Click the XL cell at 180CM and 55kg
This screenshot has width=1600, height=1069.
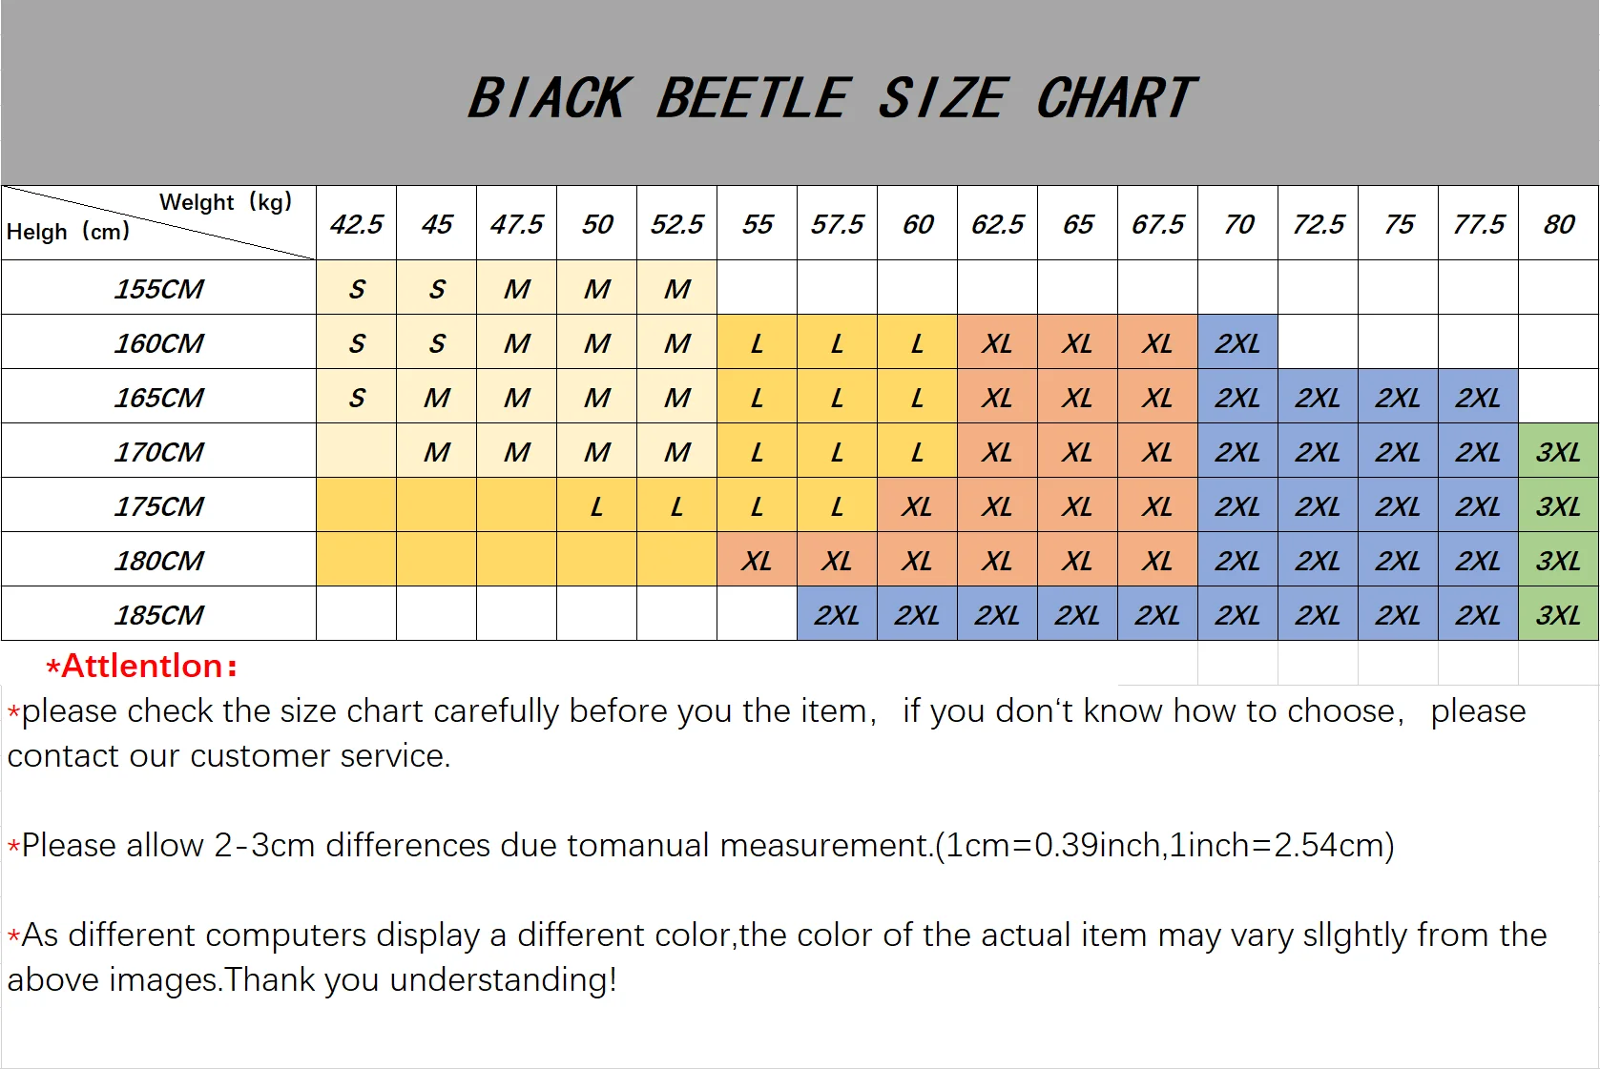click(757, 561)
